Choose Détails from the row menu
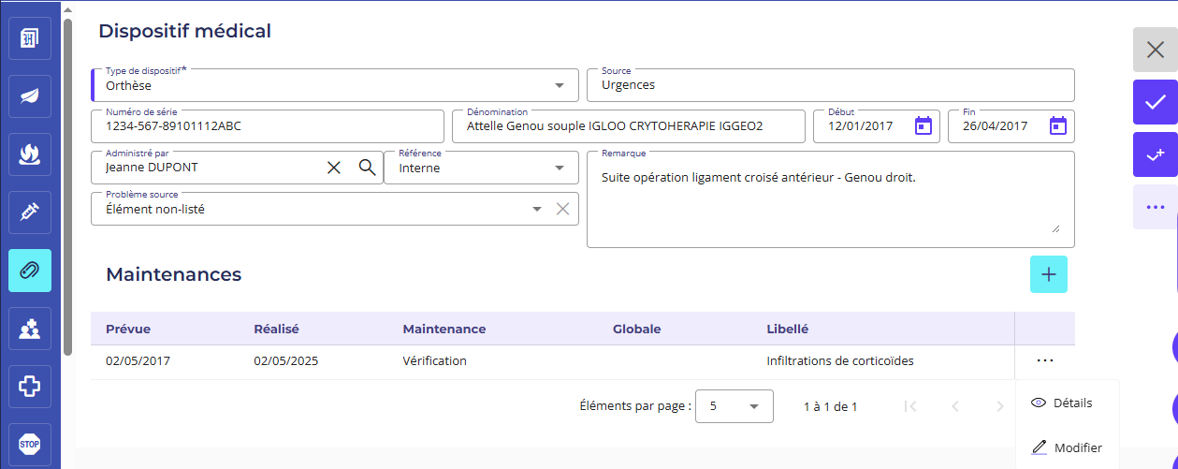This screenshot has width=1178, height=469. (x=1062, y=403)
